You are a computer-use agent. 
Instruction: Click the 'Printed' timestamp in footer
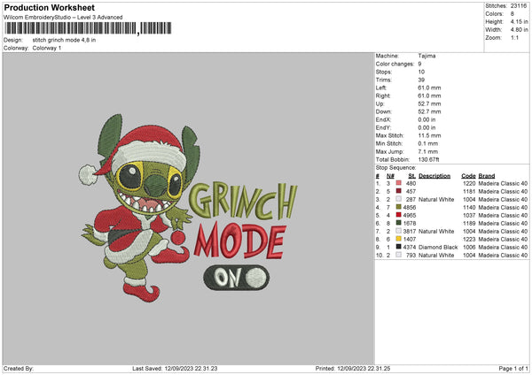pyautogui.click(x=353, y=369)
